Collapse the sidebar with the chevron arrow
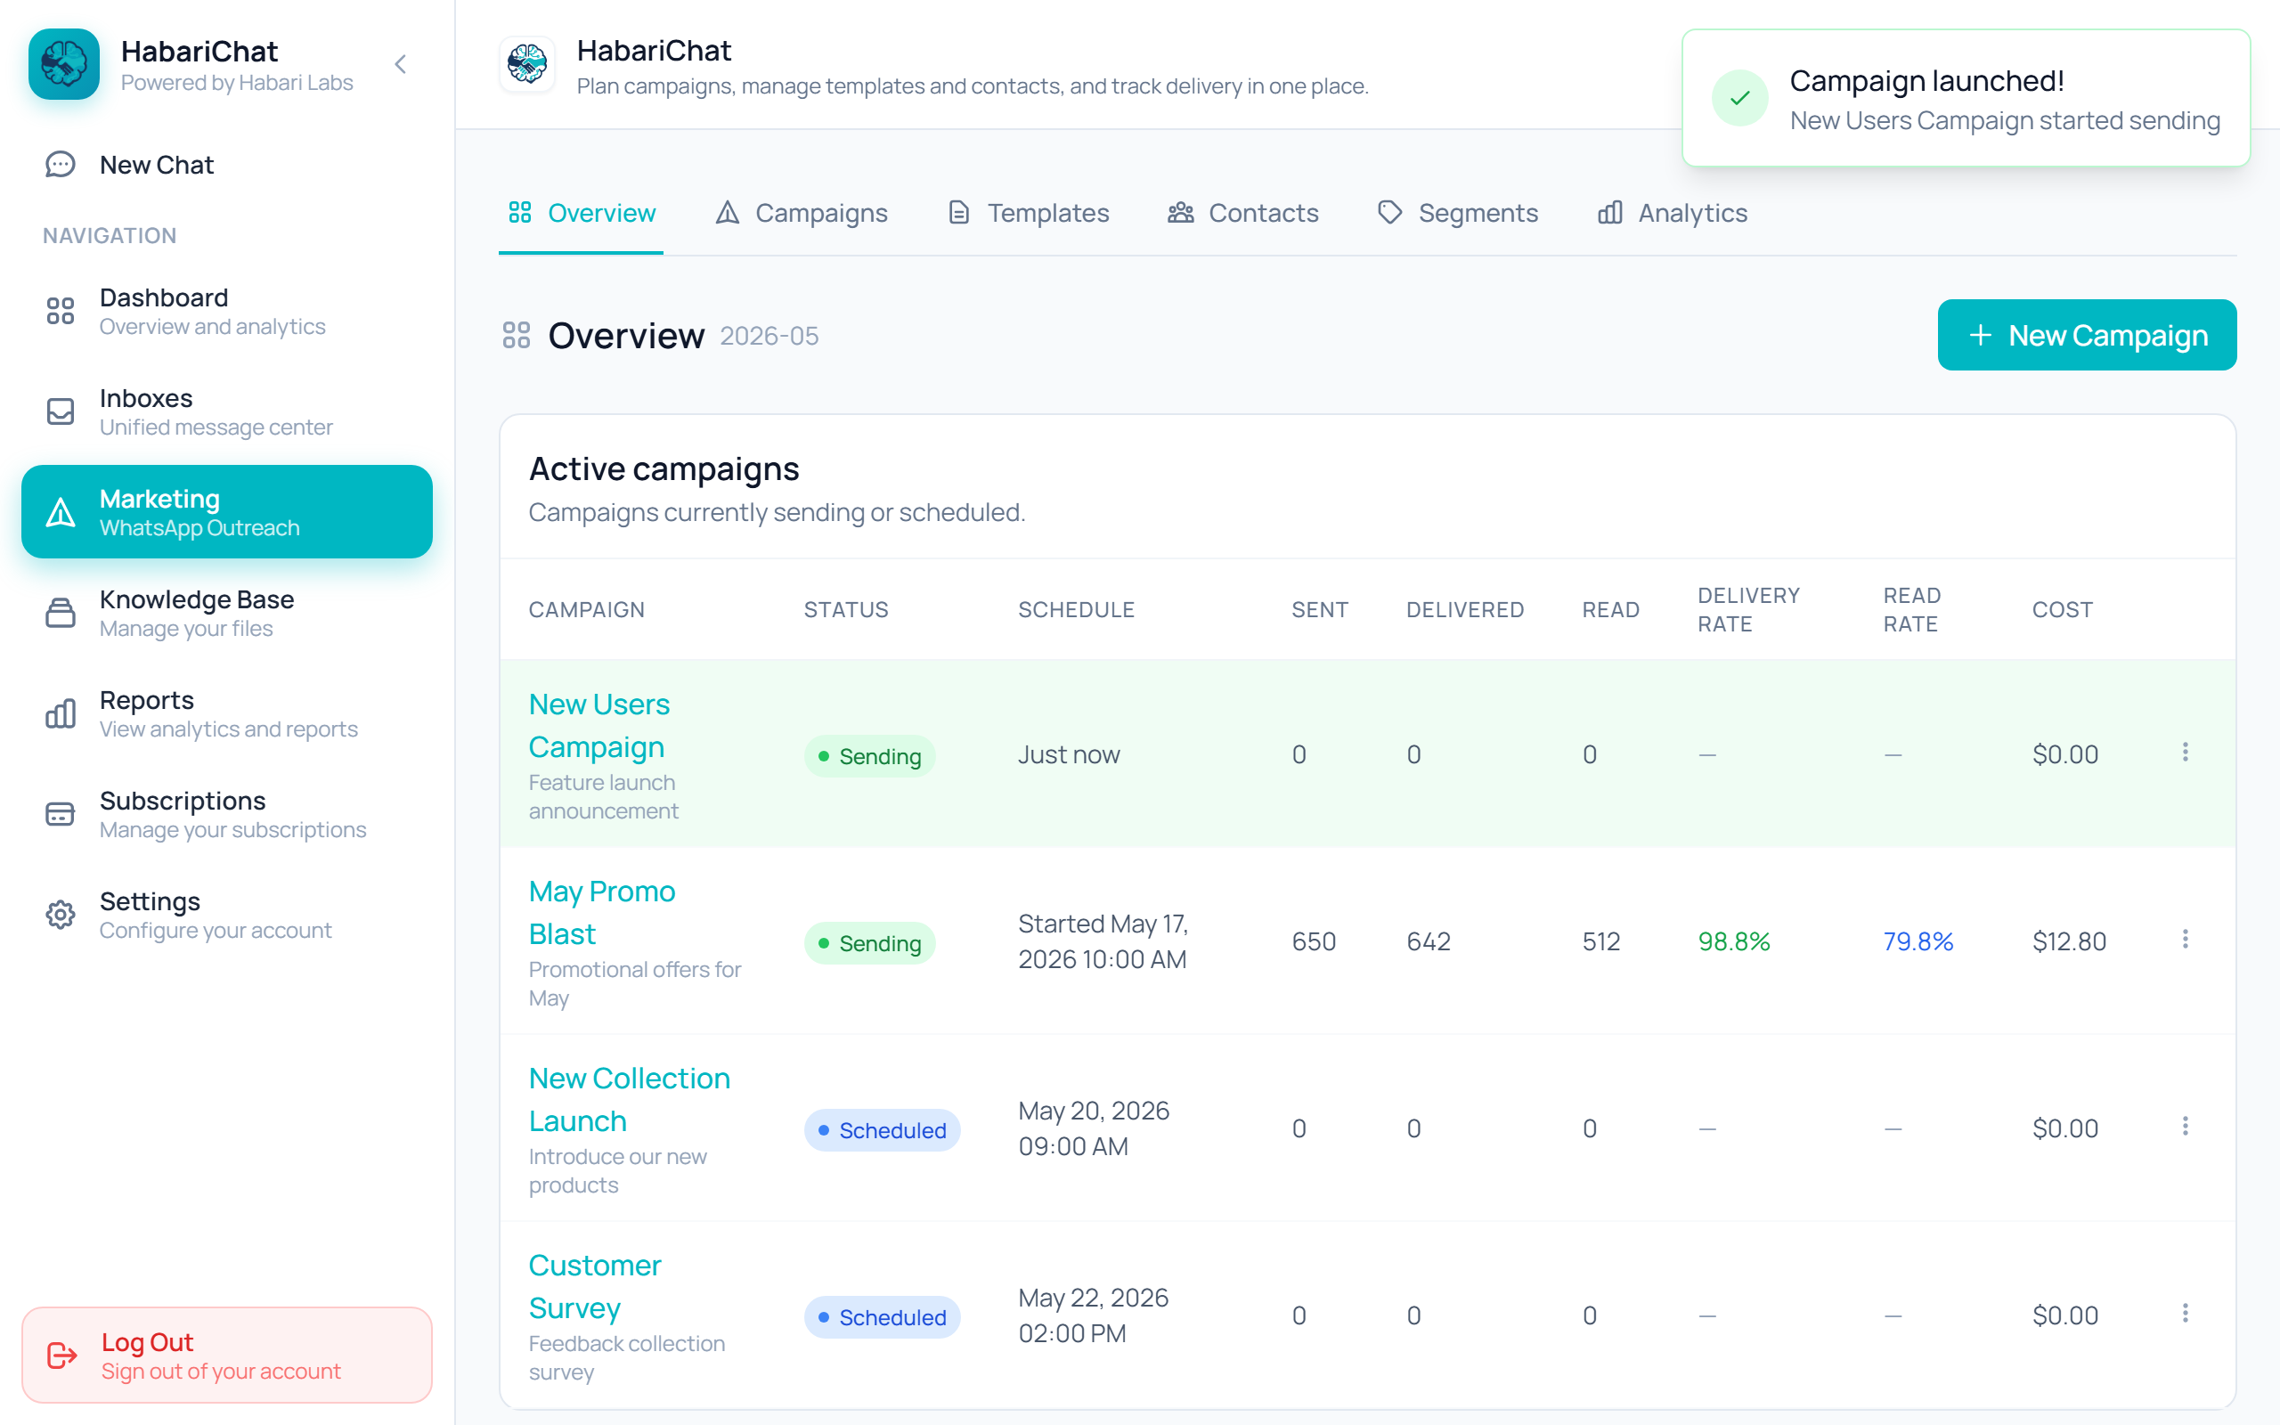Viewport: 2280px width, 1425px height. (x=401, y=64)
